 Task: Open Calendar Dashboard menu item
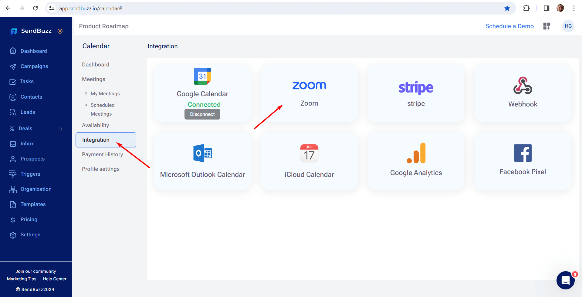[96, 65]
